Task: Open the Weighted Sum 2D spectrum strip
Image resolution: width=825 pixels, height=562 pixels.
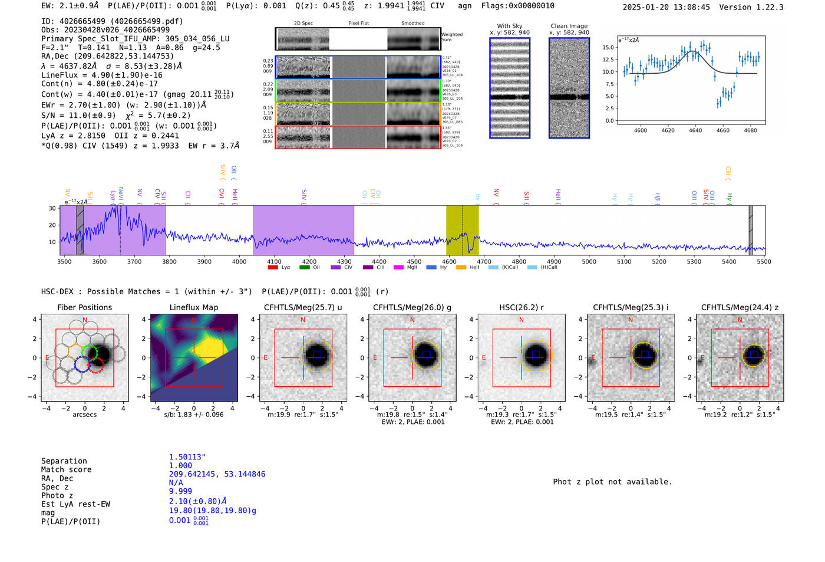Action: tap(358, 39)
